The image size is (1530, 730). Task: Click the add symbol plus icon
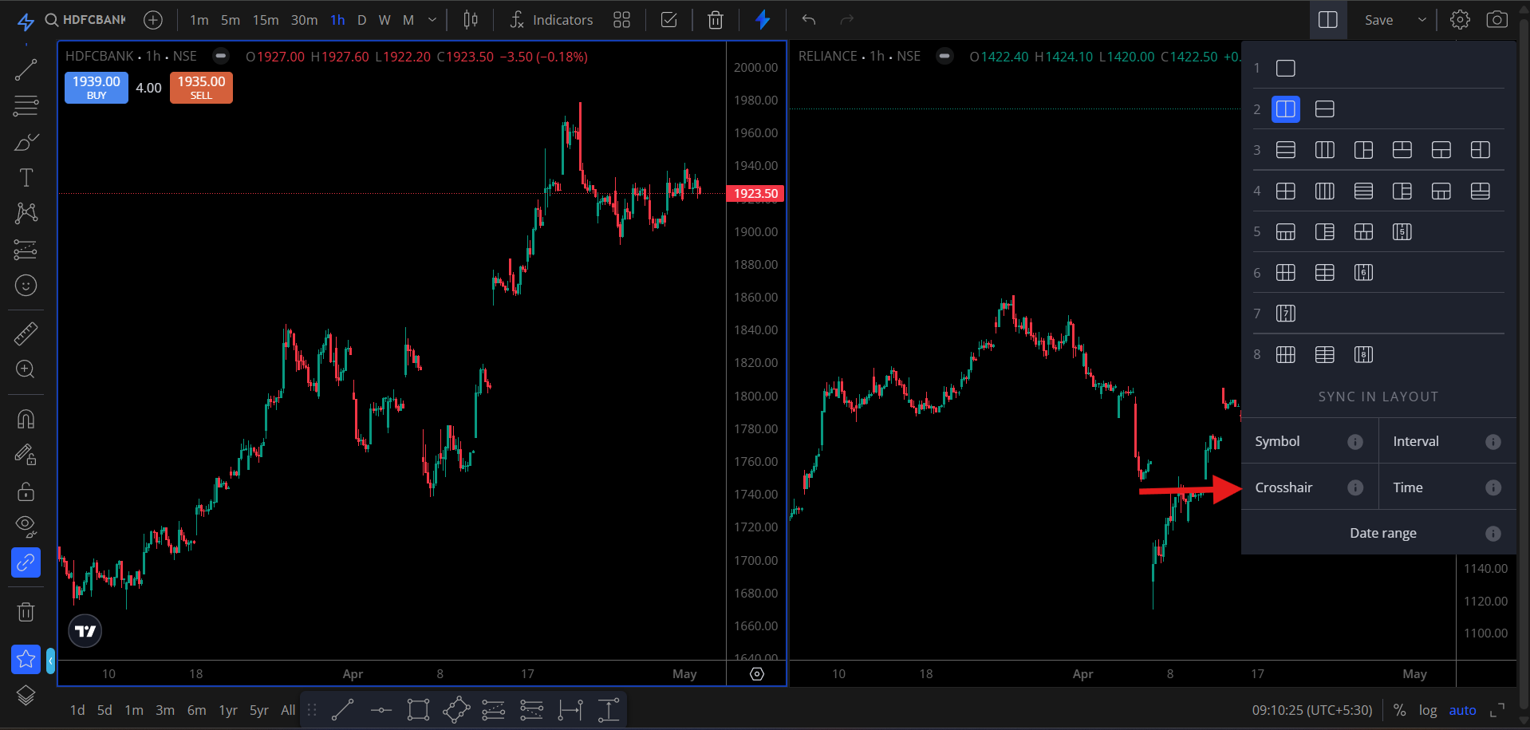[x=153, y=20]
